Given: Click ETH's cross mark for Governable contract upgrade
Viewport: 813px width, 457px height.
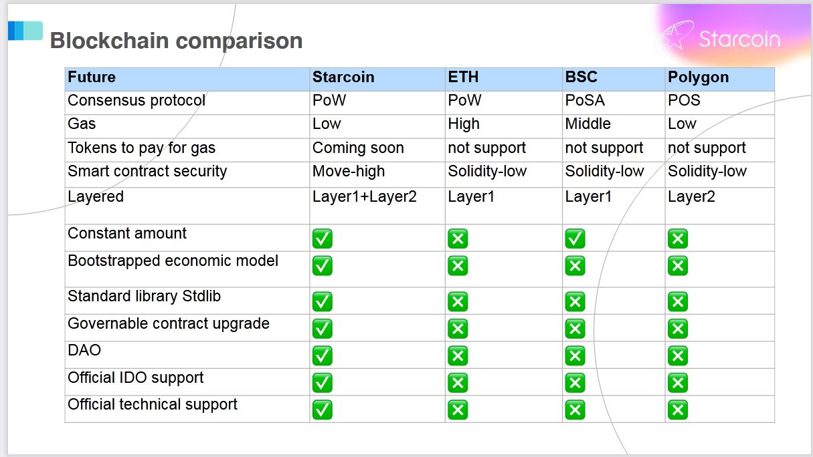Looking at the screenshot, I should [458, 329].
